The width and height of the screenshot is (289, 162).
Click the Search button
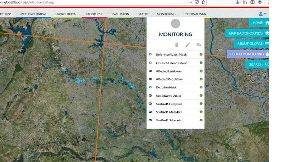(x=257, y=64)
